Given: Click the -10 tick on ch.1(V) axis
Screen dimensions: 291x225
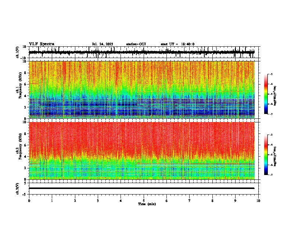Looking at the screenshot, I should pos(24,58).
